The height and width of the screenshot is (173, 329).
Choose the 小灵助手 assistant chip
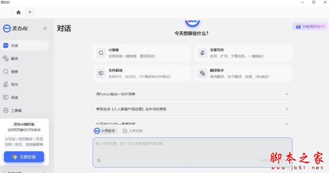[105, 131]
